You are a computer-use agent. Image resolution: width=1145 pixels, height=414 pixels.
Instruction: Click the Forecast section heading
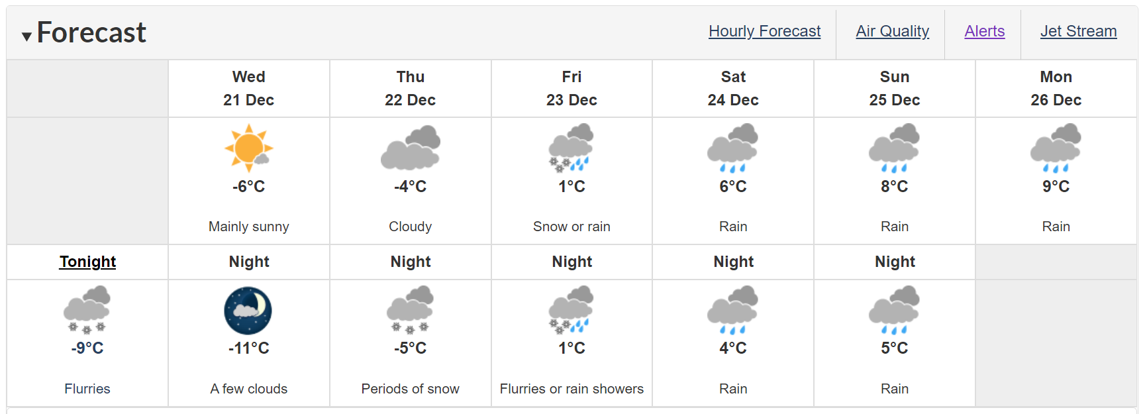[91, 32]
